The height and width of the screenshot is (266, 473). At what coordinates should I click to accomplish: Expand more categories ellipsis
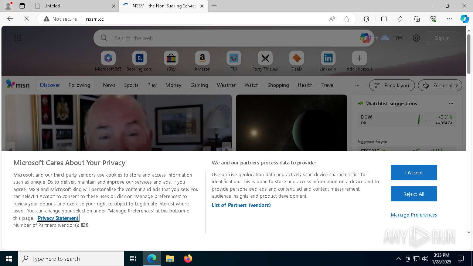(357, 85)
